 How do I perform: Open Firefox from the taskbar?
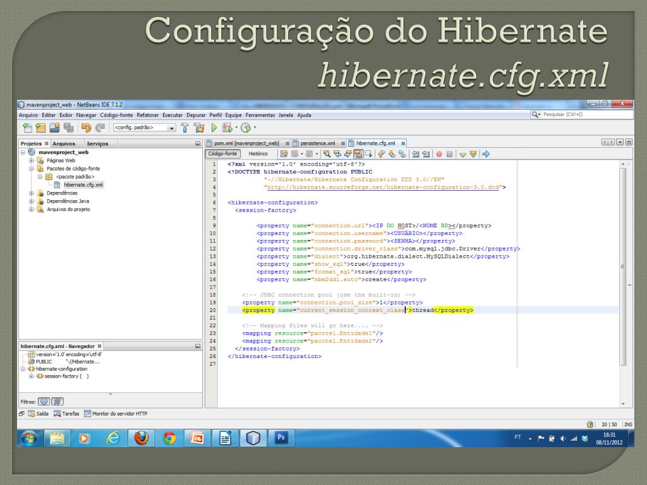(x=141, y=438)
